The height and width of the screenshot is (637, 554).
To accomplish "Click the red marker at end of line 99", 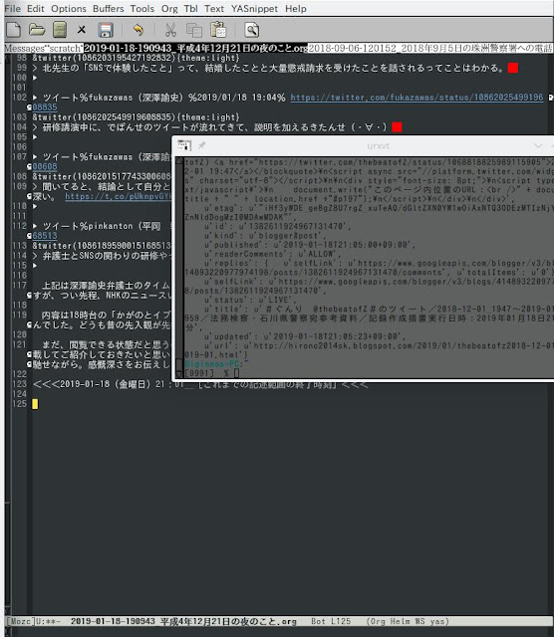I will (x=513, y=68).
